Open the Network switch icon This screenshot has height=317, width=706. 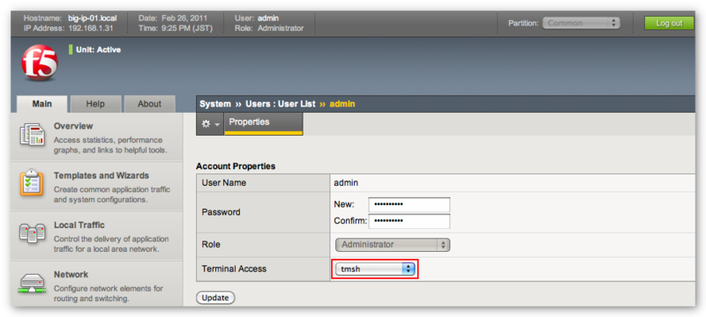[32, 284]
